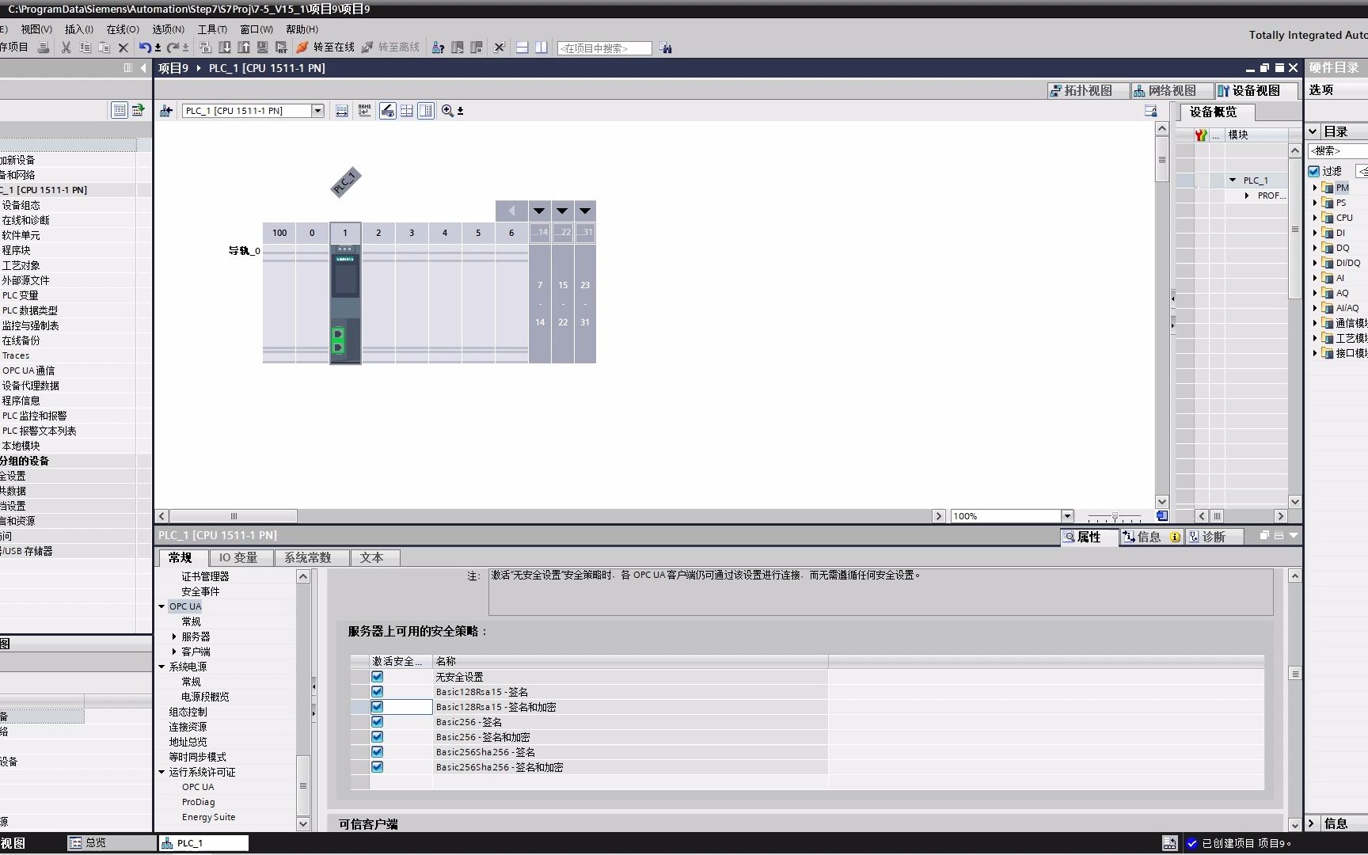Click the project search binoculars icon
Image resolution: width=1368 pixels, height=855 pixels.
coord(666,48)
